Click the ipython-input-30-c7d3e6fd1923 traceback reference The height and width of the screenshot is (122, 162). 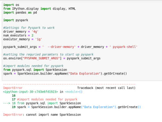[x=30, y=92]
